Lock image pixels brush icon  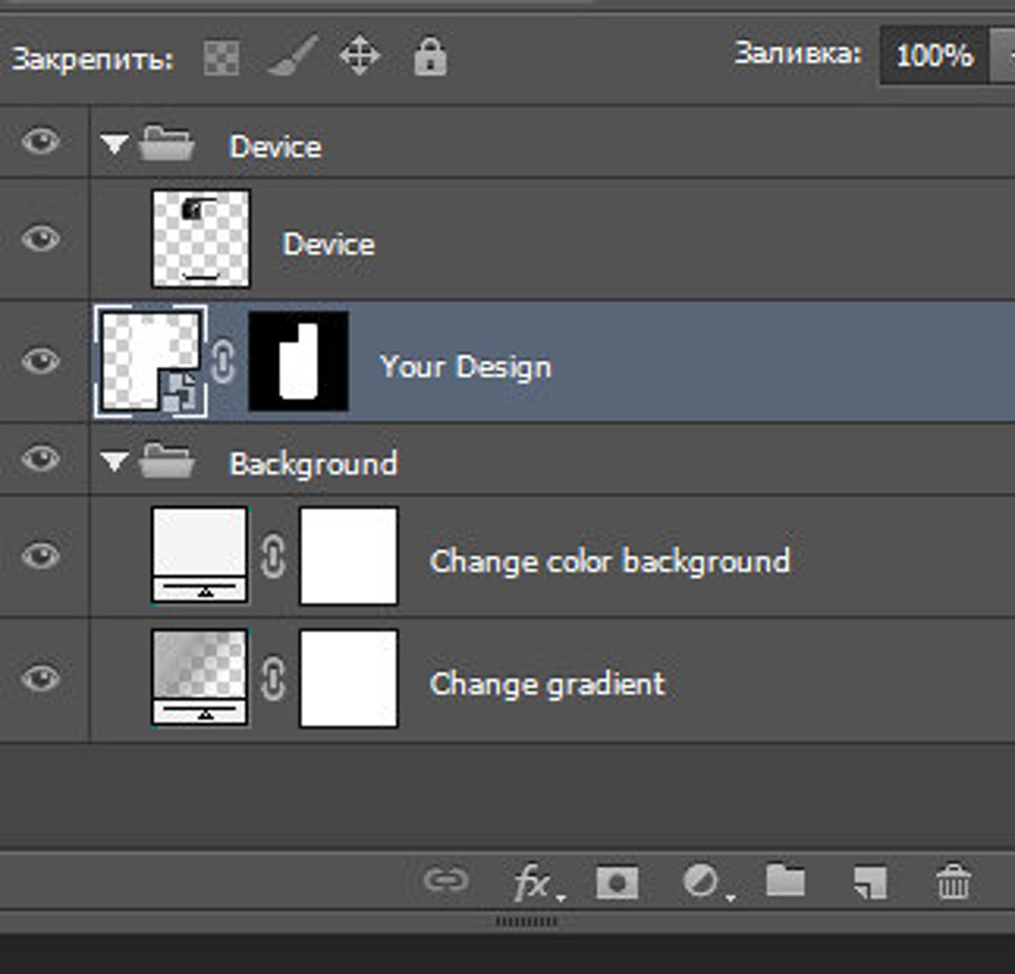(x=293, y=56)
